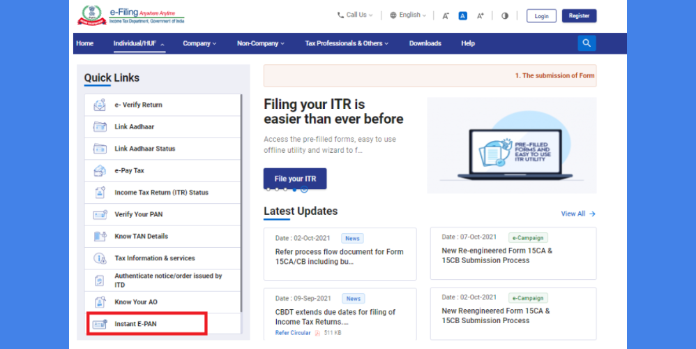
Task: Expand the Company menu
Action: 199,43
